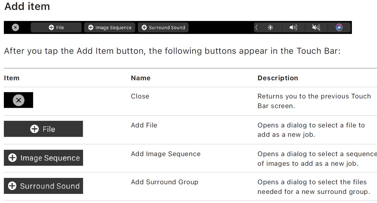The image size is (377, 203).
Task: Click the "Add Image Sequence" name text
Action: pyautogui.click(x=166, y=154)
